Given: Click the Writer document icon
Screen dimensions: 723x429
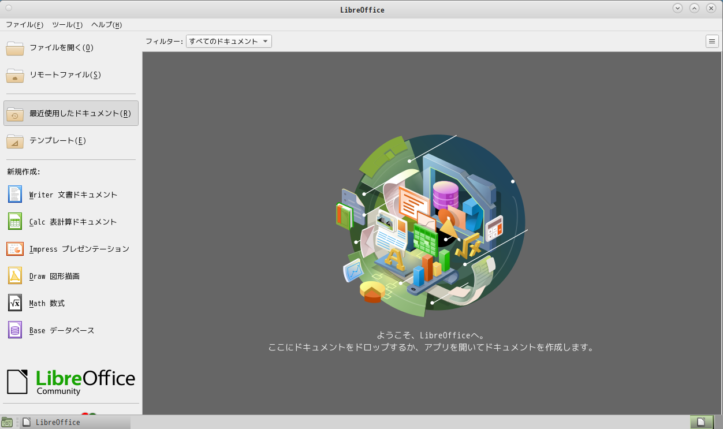Looking at the screenshot, I should 15,195.
